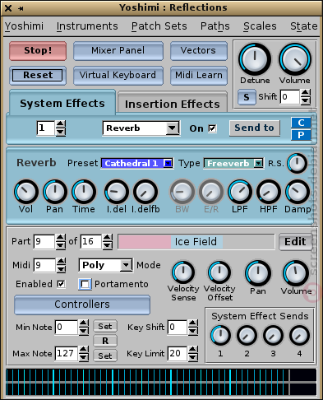
Task: Enable the Portamento checkbox
Action: [85, 284]
